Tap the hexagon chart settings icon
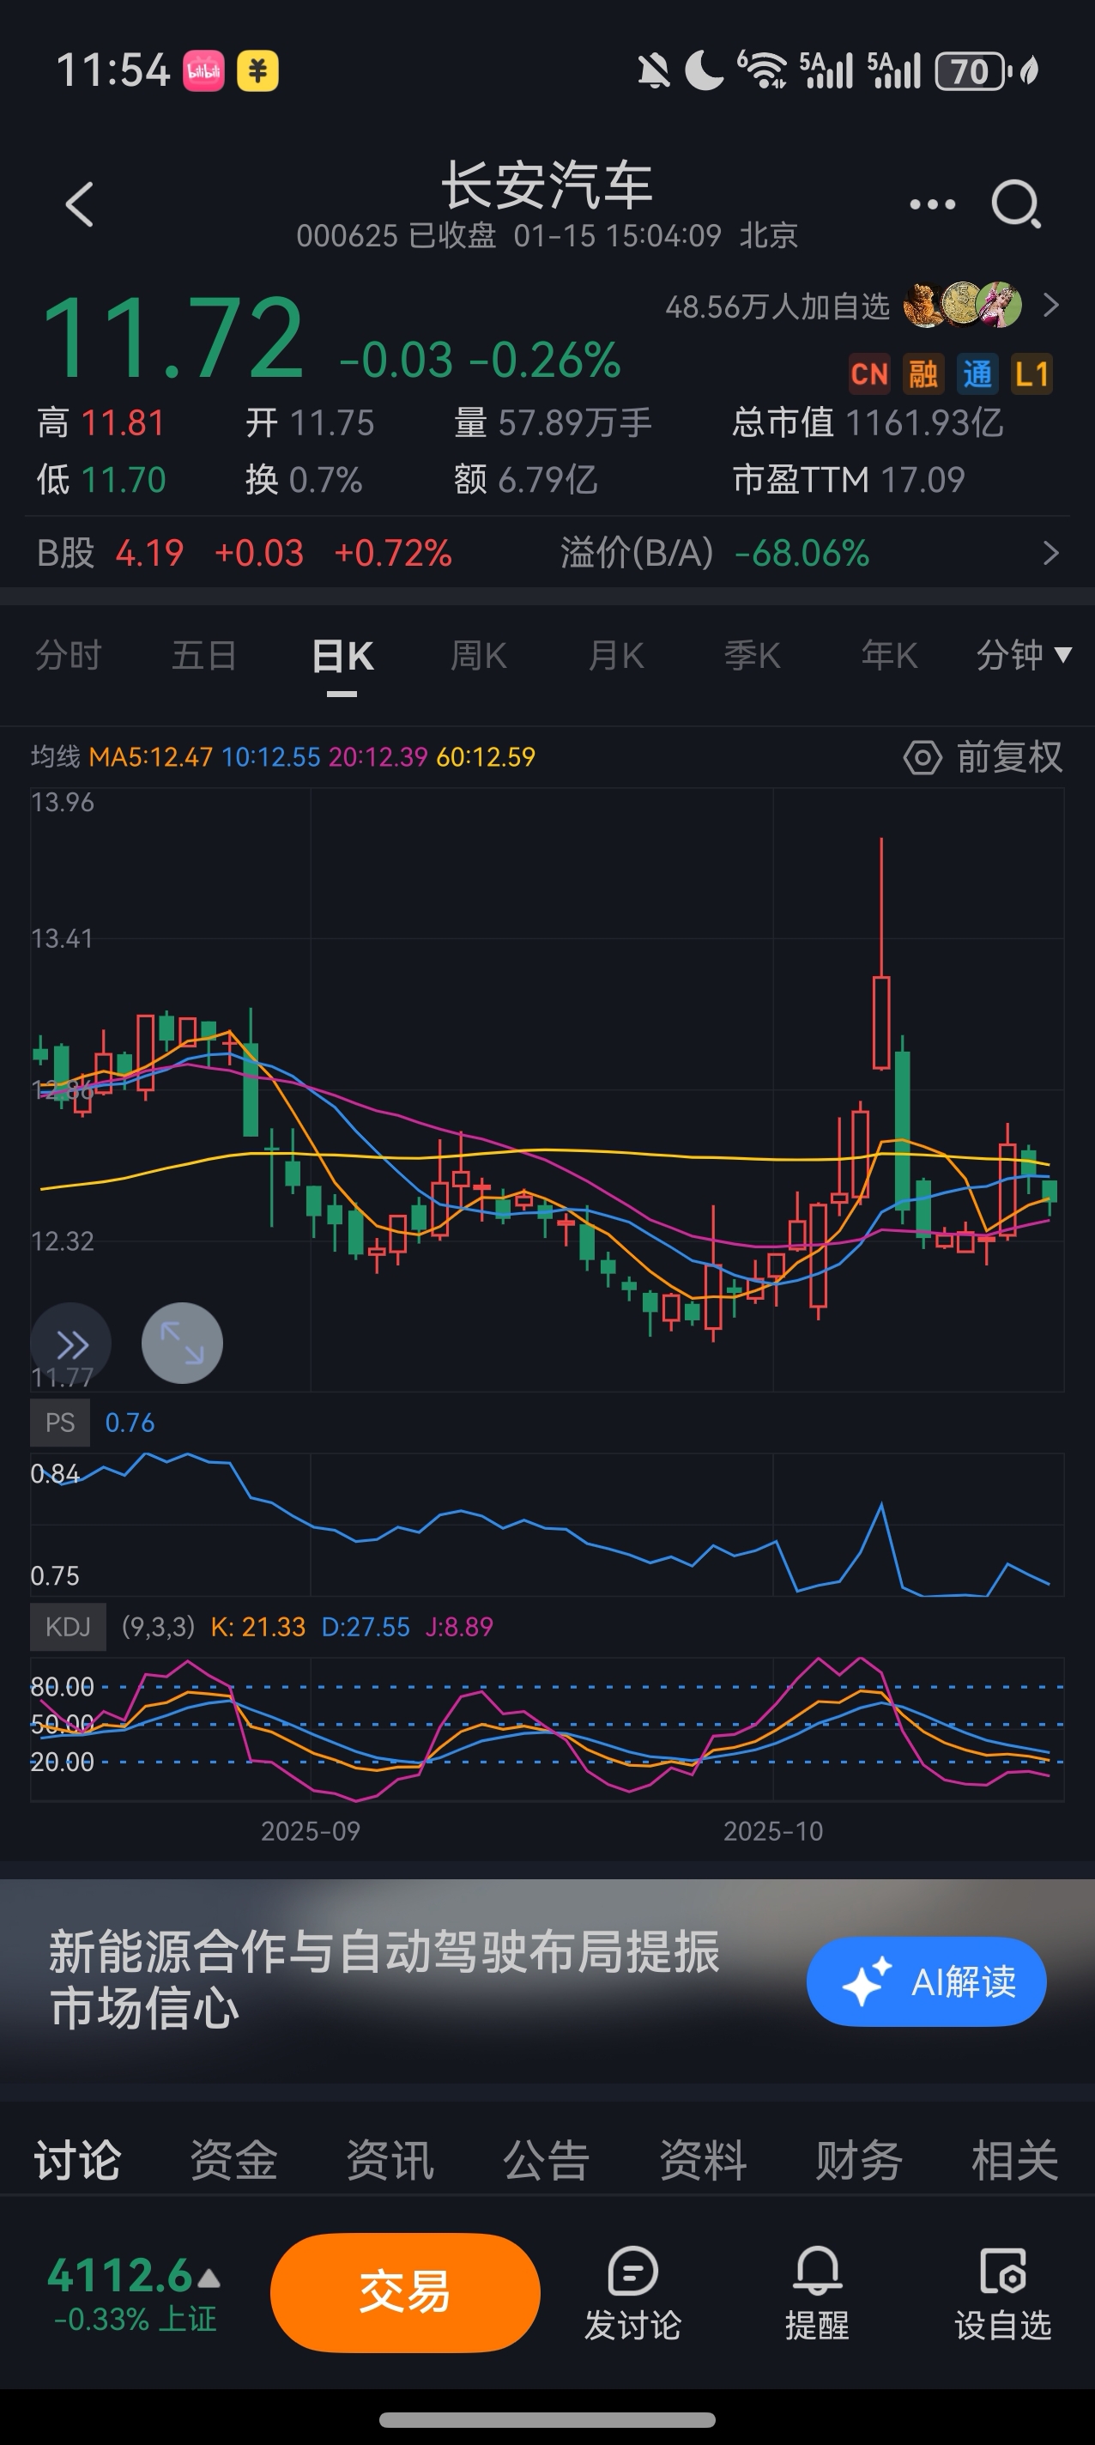Viewport: 1095px width, 2445px height. (x=923, y=757)
